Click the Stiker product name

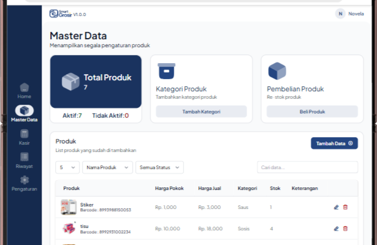[x=87, y=205]
